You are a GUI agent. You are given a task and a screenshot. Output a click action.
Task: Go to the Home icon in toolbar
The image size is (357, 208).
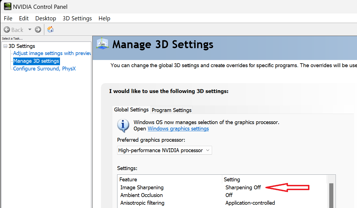pyautogui.click(x=50, y=29)
